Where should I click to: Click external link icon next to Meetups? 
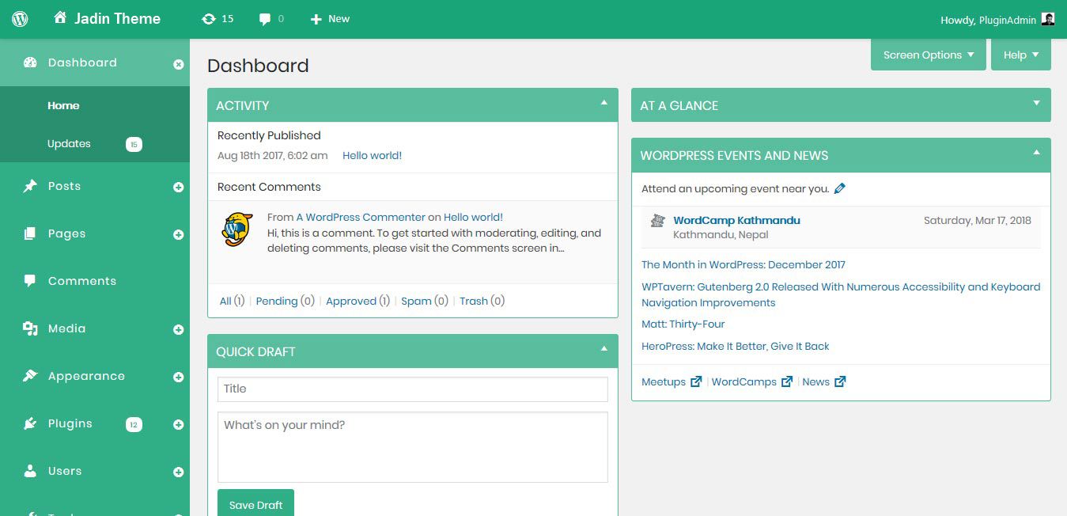tap(696, 381)
